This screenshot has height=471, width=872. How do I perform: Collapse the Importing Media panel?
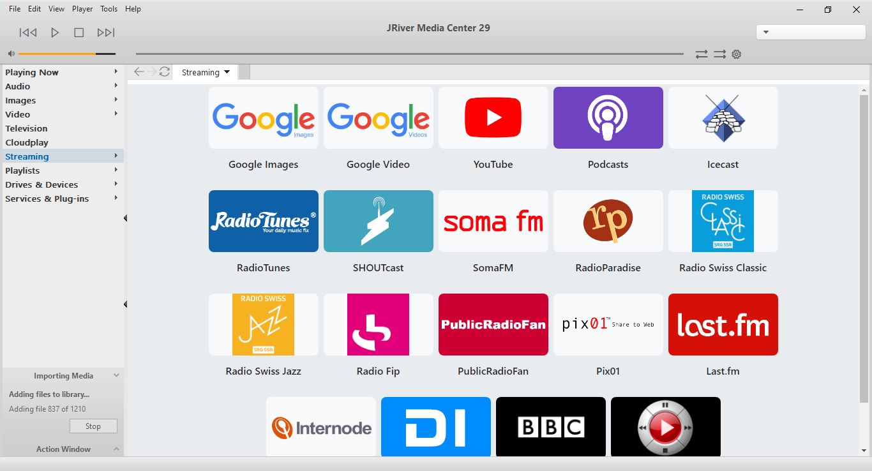[x=116, y=376]
